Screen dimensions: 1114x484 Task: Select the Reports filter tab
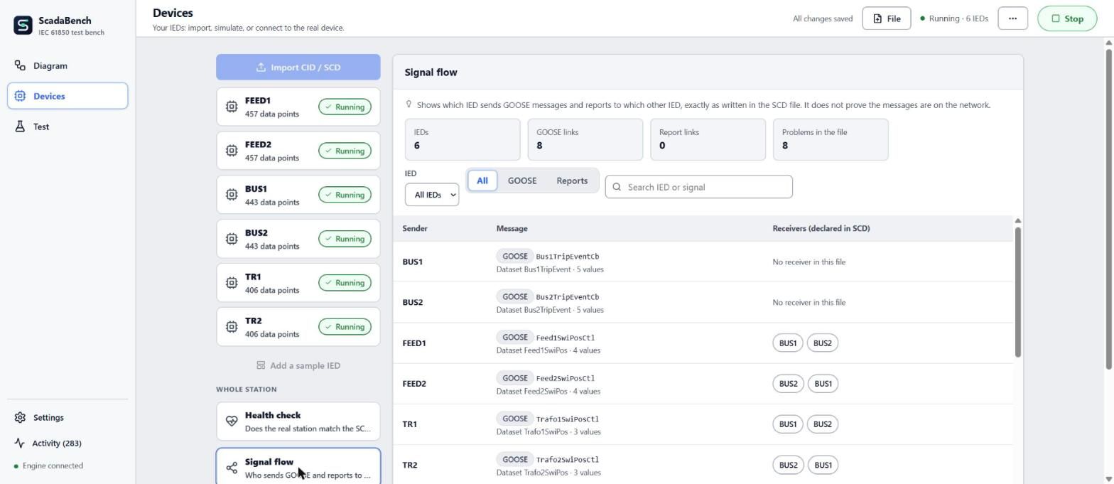click(572, 181)
